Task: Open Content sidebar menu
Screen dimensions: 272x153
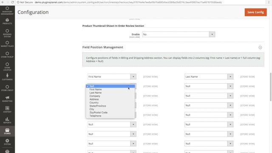Action: point(7,110)
